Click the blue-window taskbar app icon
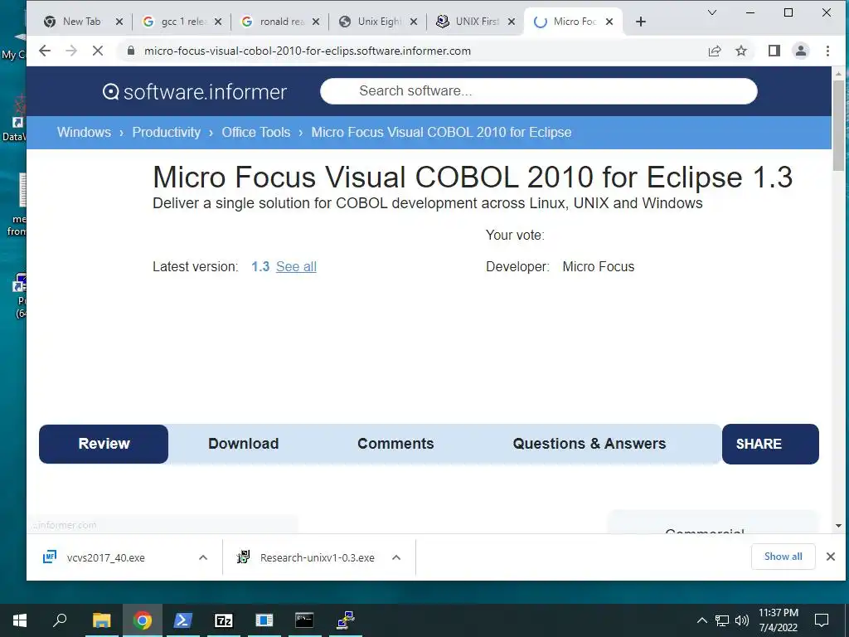 [264, 620]
